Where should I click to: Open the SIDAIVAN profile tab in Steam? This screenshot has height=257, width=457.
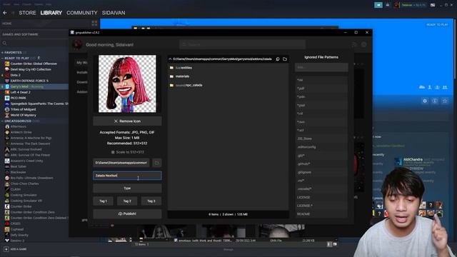pyautogui.click(x=114, y=13)
